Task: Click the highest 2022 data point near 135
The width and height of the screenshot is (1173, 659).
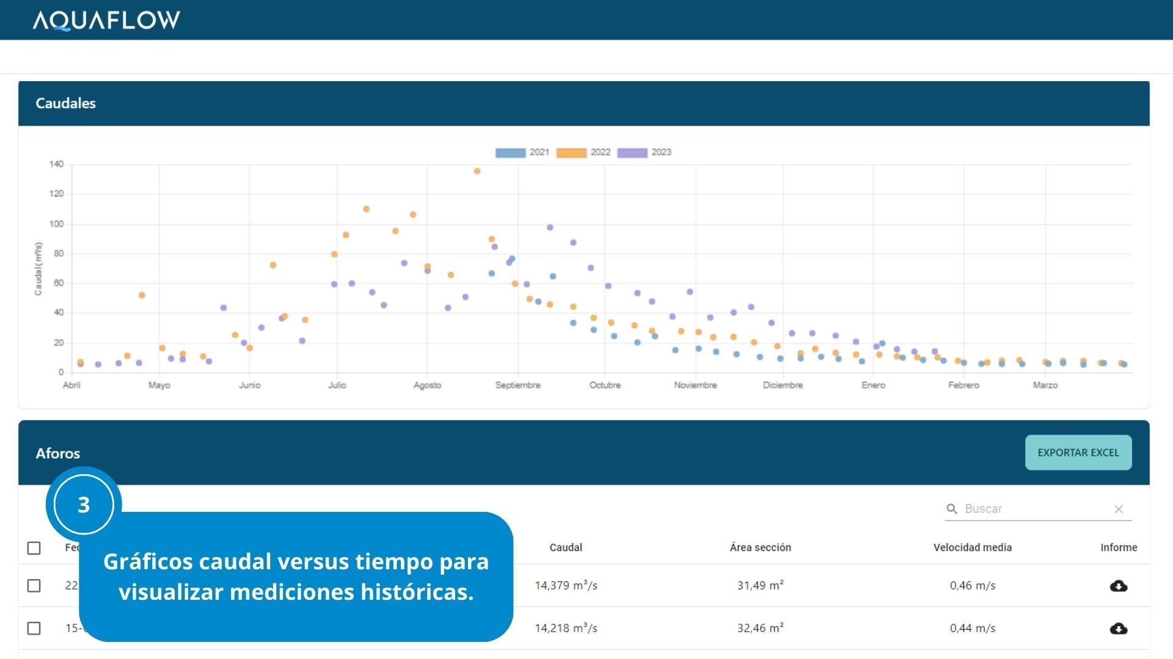Action: (477, 171)
